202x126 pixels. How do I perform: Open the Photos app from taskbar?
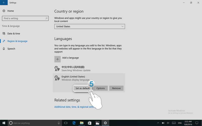[x=97, y=123]
